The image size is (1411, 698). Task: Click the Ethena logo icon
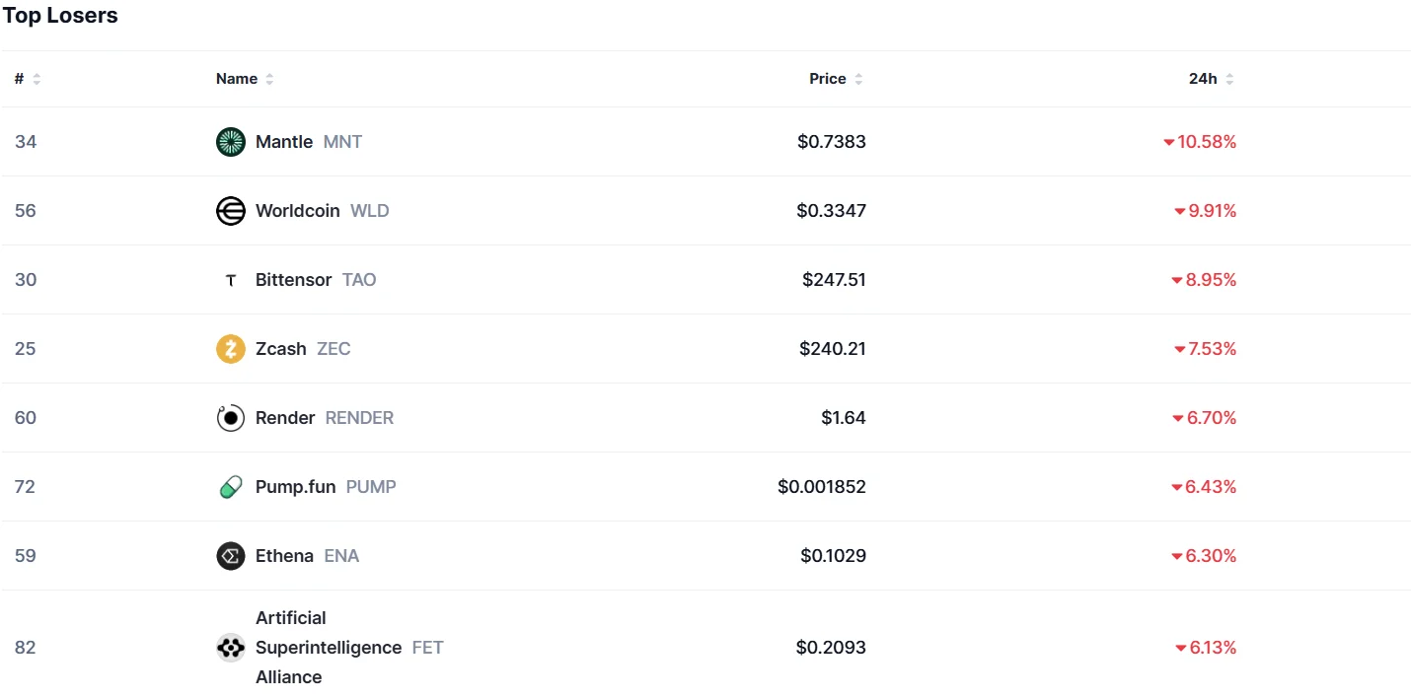coord(230,556)
